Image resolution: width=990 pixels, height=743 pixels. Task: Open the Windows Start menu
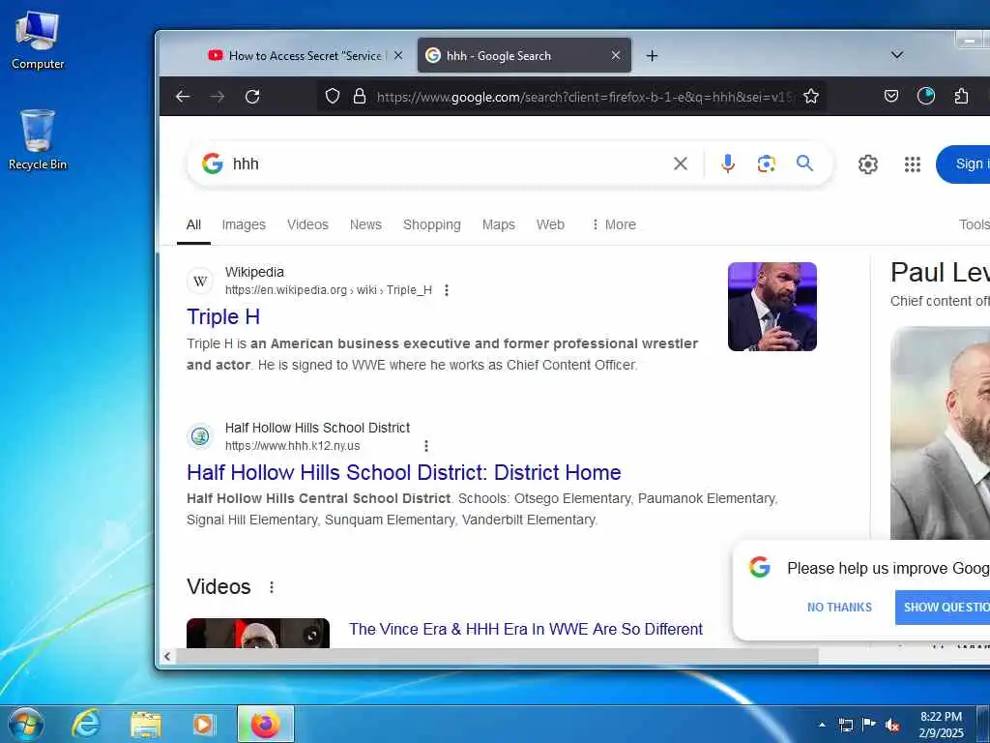pyautogui.click(x=26, y=724)
